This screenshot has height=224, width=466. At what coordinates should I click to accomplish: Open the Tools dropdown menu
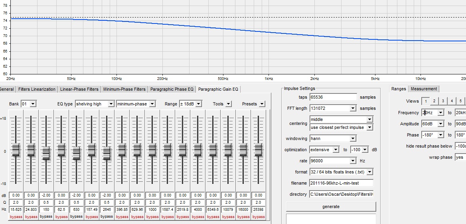228,104
